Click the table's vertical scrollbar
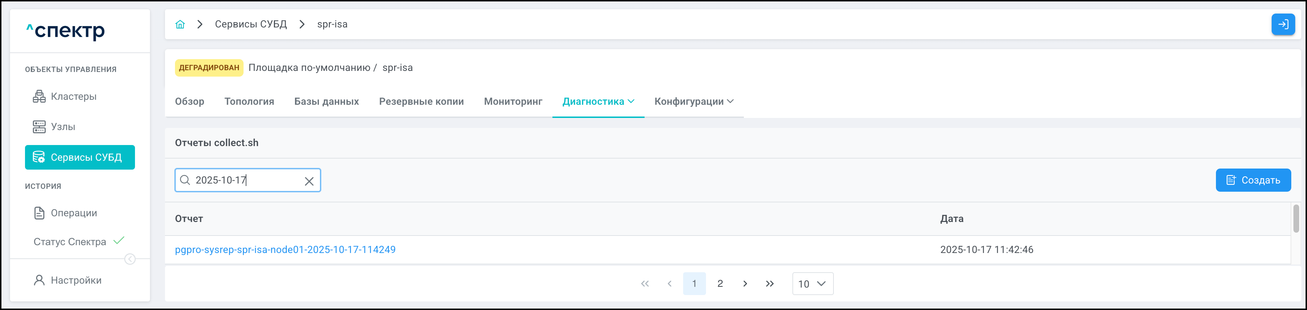Image resolution: width=1307 pixels, height=310 pixels. point(1296,218)
